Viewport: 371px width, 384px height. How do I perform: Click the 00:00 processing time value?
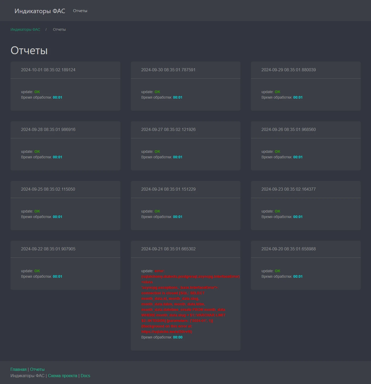[178, 337]
